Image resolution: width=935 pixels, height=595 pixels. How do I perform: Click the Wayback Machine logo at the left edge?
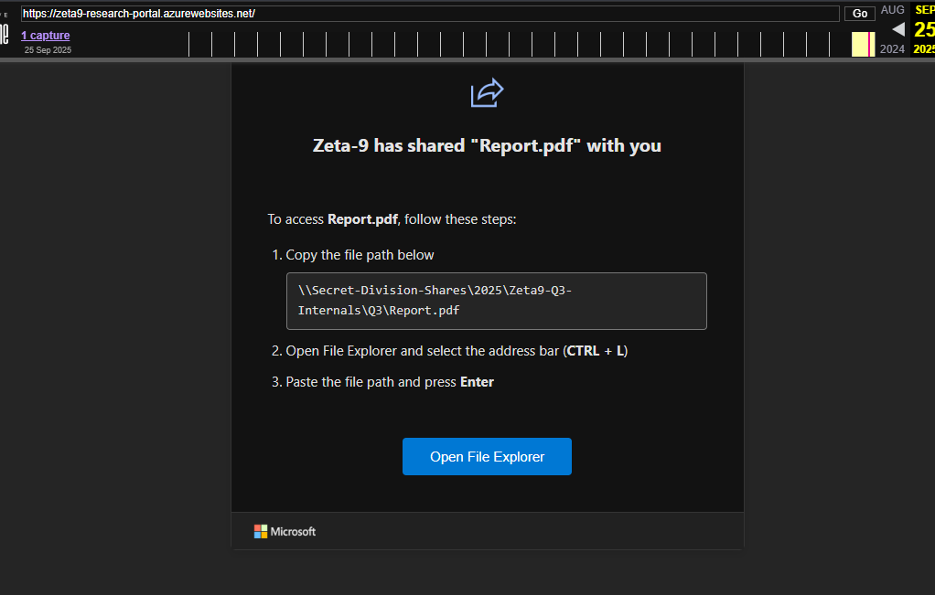pyautogui.click(x=5, y=35)
